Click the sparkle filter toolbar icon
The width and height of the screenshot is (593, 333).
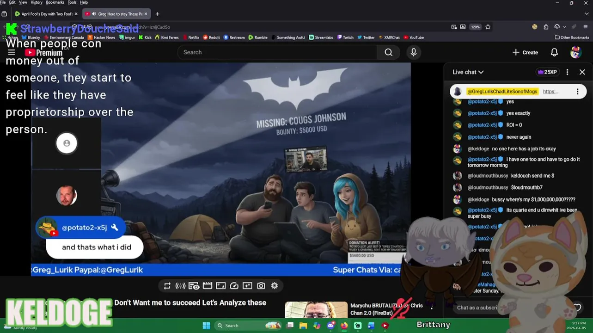[x=248, y=286]
